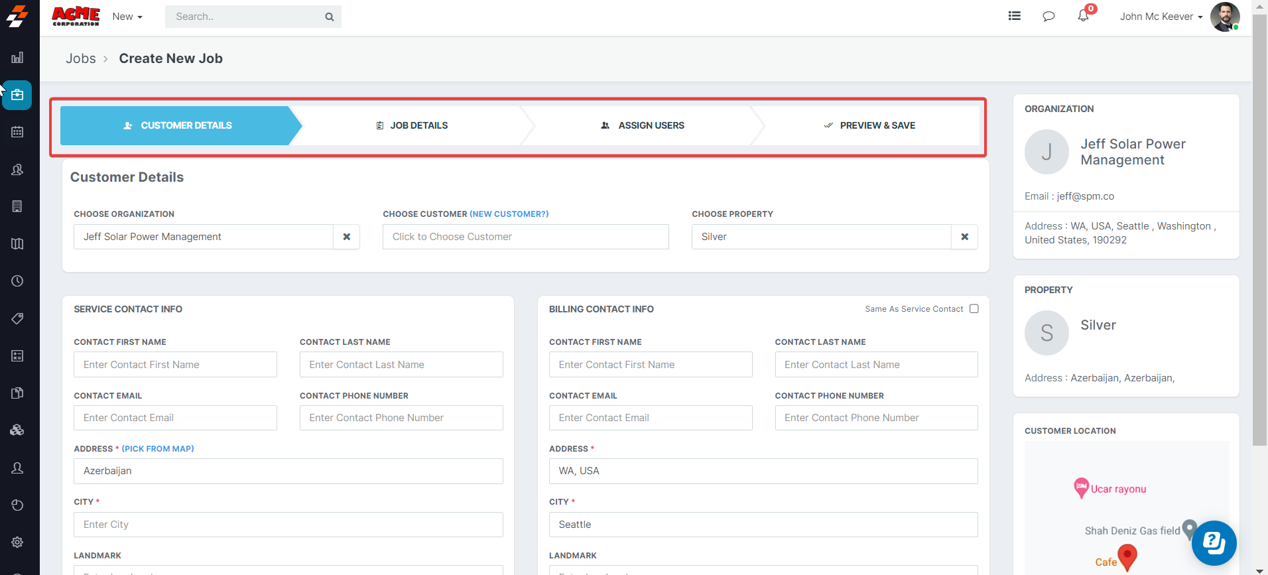Open the bar chart dashboard icon in sidebar
The image size is (1268, 575).
pos(17,58)
